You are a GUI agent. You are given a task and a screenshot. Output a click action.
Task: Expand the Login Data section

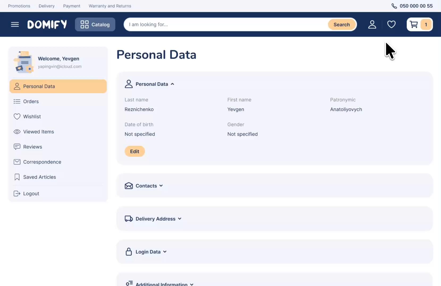tap(148, 252)
